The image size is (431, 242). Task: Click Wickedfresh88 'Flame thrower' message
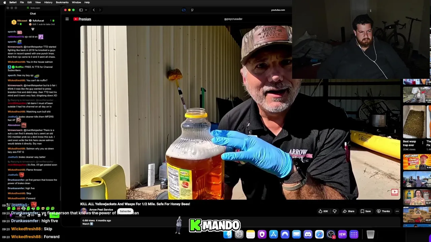[25, 170]
